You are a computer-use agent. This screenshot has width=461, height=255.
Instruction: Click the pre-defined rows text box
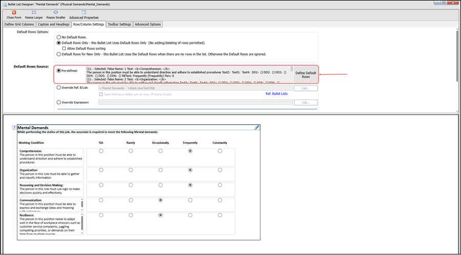[188, 75]
